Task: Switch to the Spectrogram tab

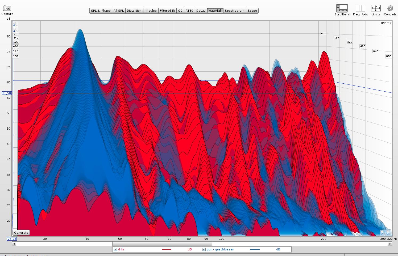Action: (234, 11)
